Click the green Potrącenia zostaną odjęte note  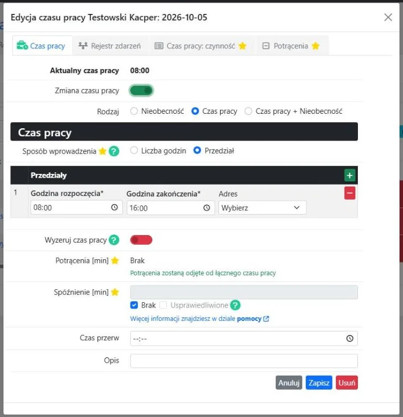pos(203,273)
